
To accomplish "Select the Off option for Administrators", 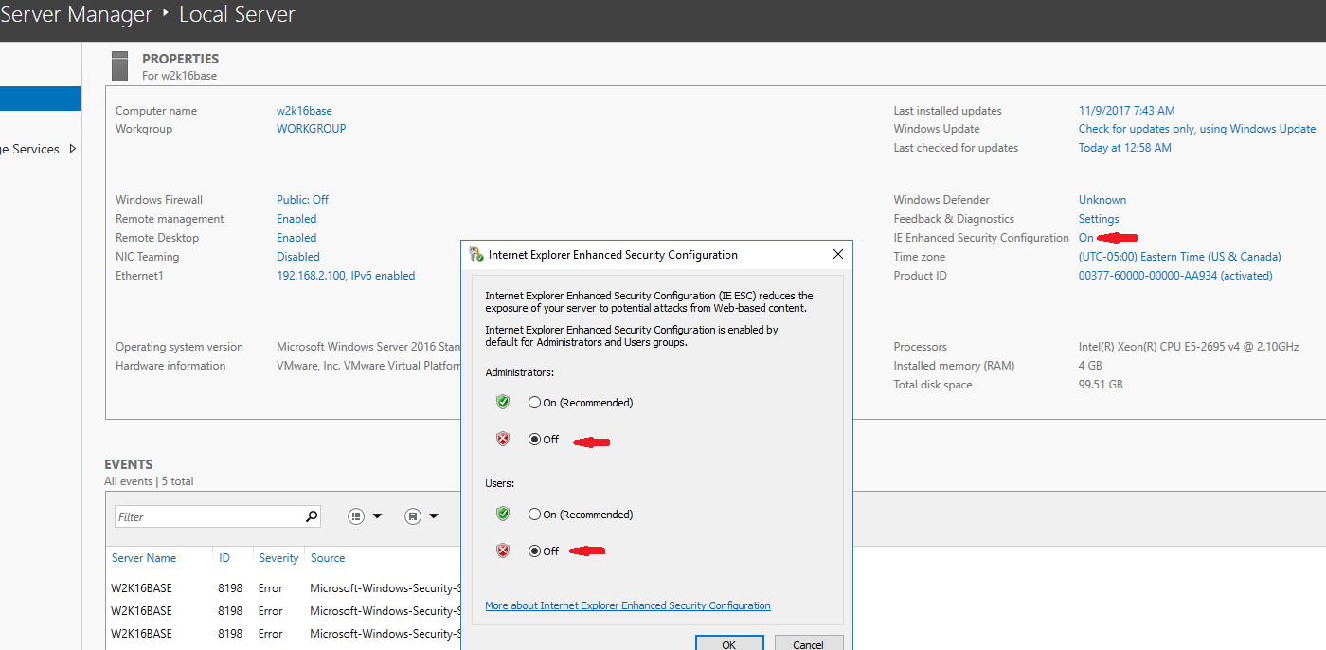I will click(x=535, y=440).
